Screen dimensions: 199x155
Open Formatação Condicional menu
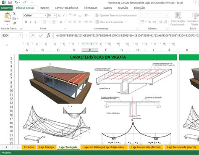(178, 19)
